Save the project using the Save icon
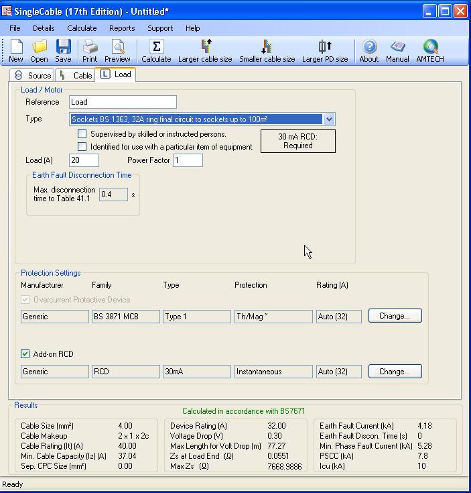 (63, 51)
